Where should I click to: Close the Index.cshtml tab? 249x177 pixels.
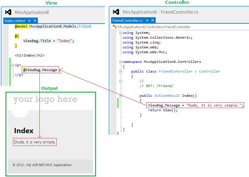(35, 21)
